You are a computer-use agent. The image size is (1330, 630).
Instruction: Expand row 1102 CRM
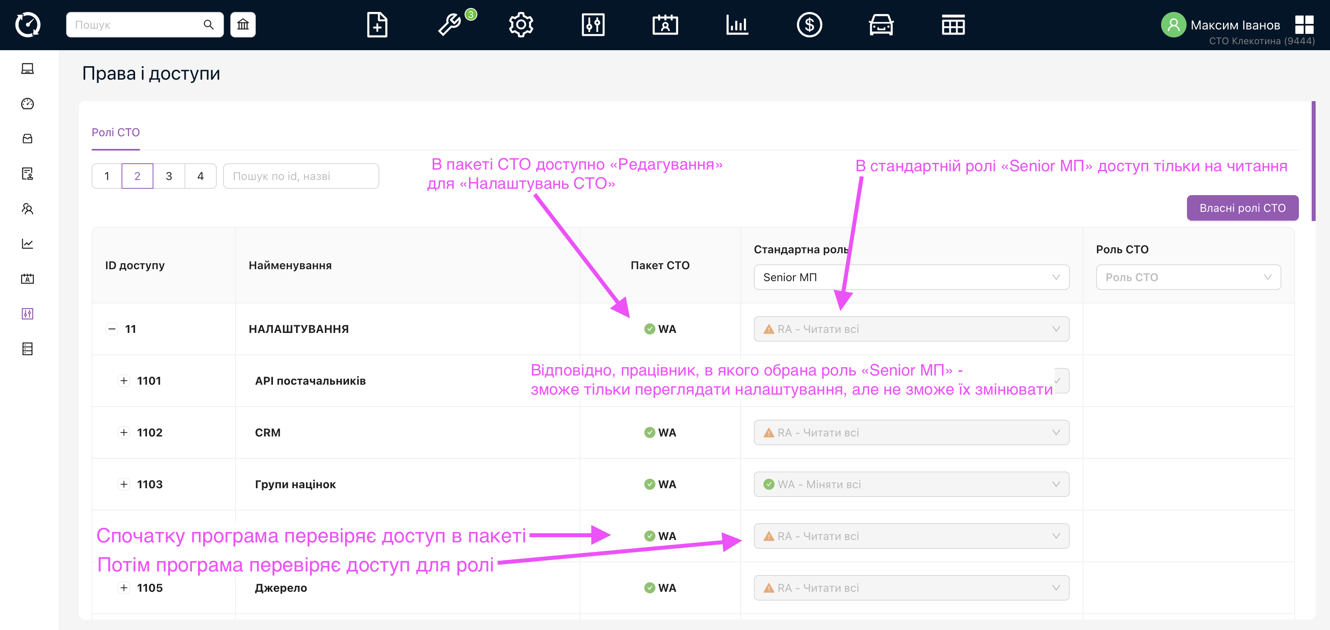click(x=124, y=432)
